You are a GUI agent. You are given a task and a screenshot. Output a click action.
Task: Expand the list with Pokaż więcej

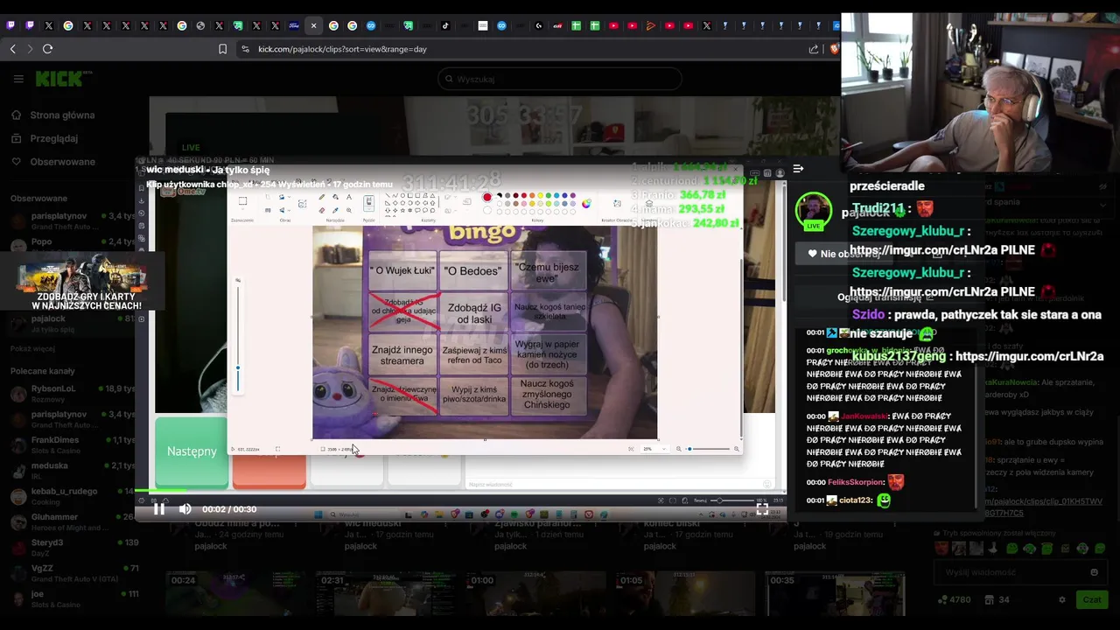pyautogui.click(x=32, y=348)
